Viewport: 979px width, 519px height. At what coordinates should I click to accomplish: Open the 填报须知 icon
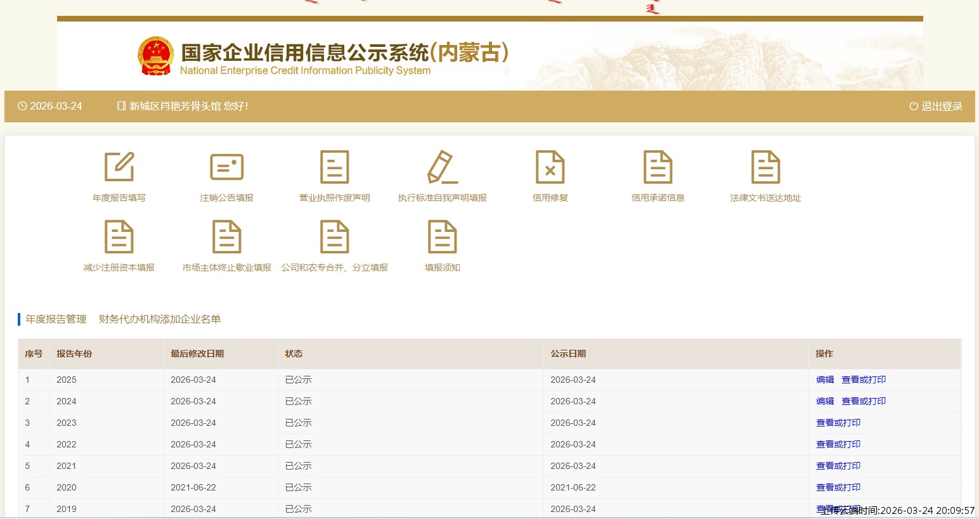pos(442,237)
